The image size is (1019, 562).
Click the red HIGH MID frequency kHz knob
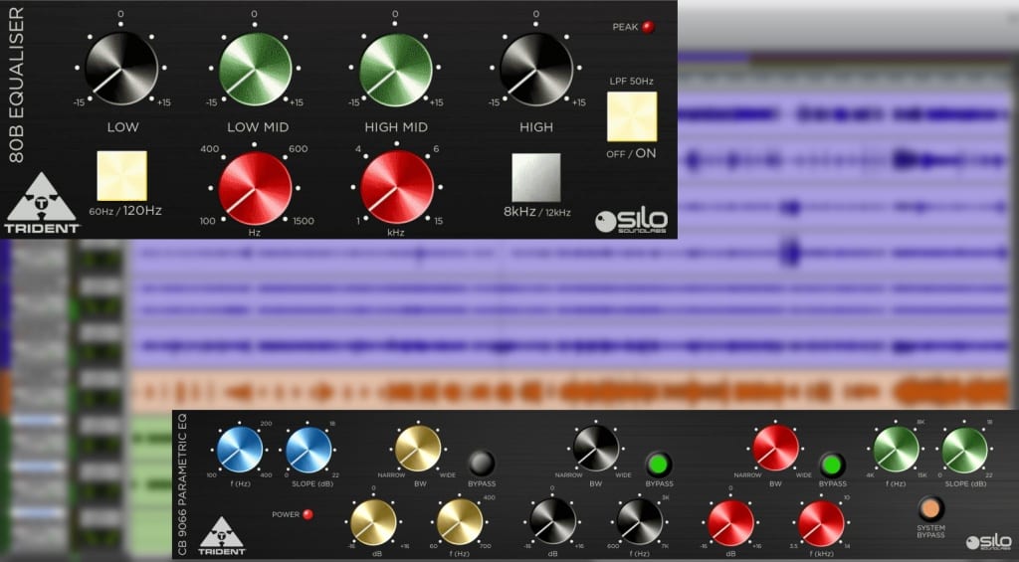397,188
